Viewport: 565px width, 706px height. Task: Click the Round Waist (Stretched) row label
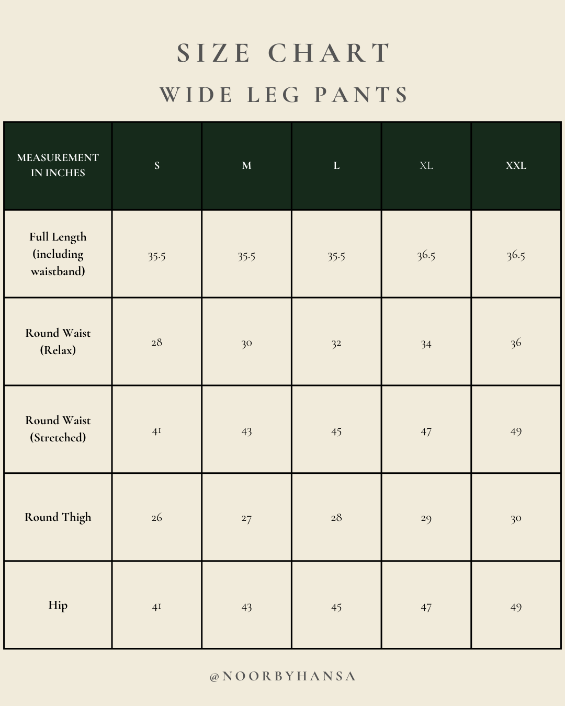[x=58, y=429]
